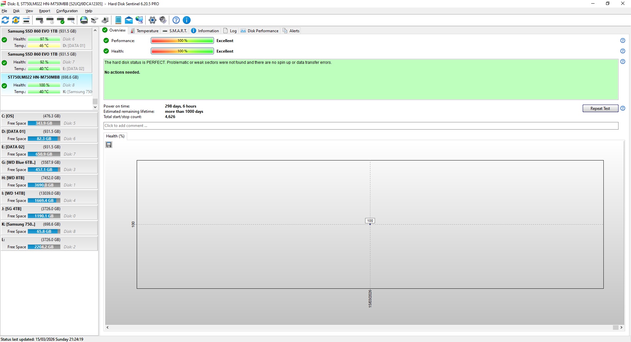Select the J: [SG 4TB] partition

coord(49,212)
